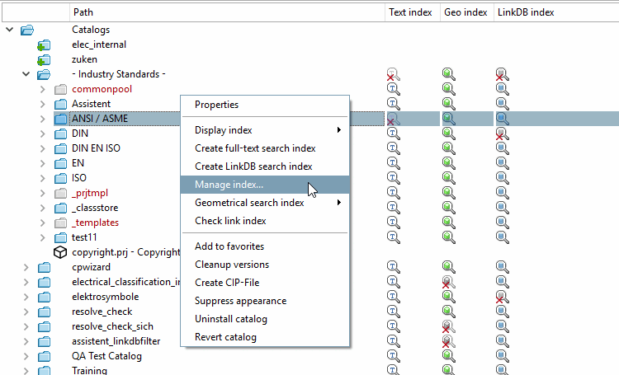Click the Geo index icon for resolve_check_sich
The height and width of the screenshot is (375, 619).
pos(447,326)
